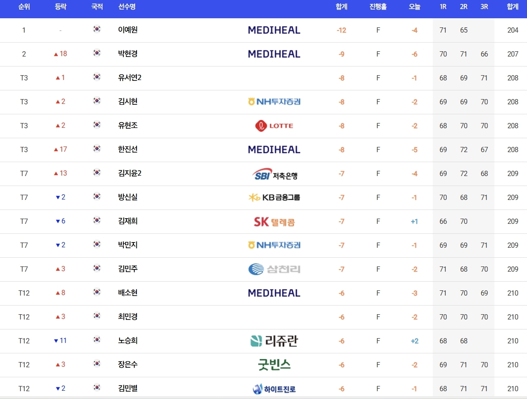Click the blue down arrow beside 11
Image resolution: width=527 pixels, height=399 pixels.
pyautogui.click(x=56, y=341)
